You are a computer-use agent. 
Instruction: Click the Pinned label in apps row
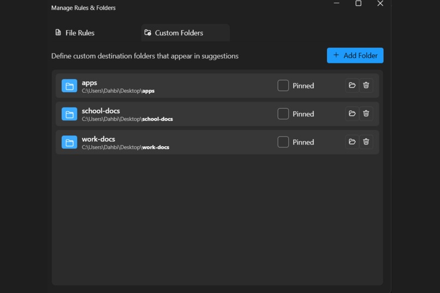[x=304, y=86]
